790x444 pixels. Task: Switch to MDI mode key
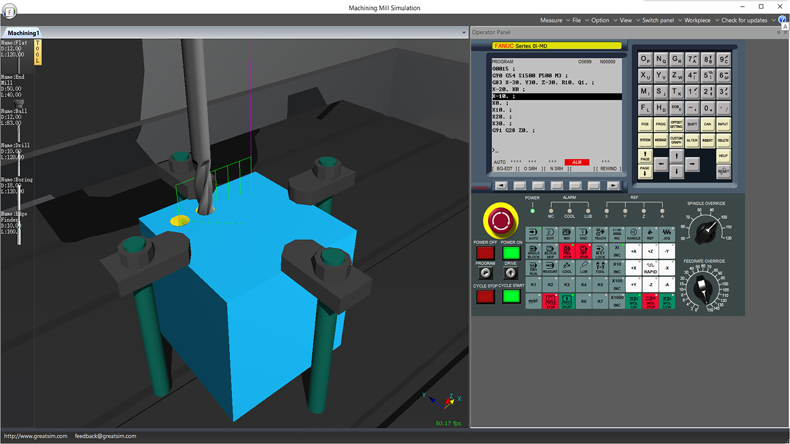(x=567, y=234)
